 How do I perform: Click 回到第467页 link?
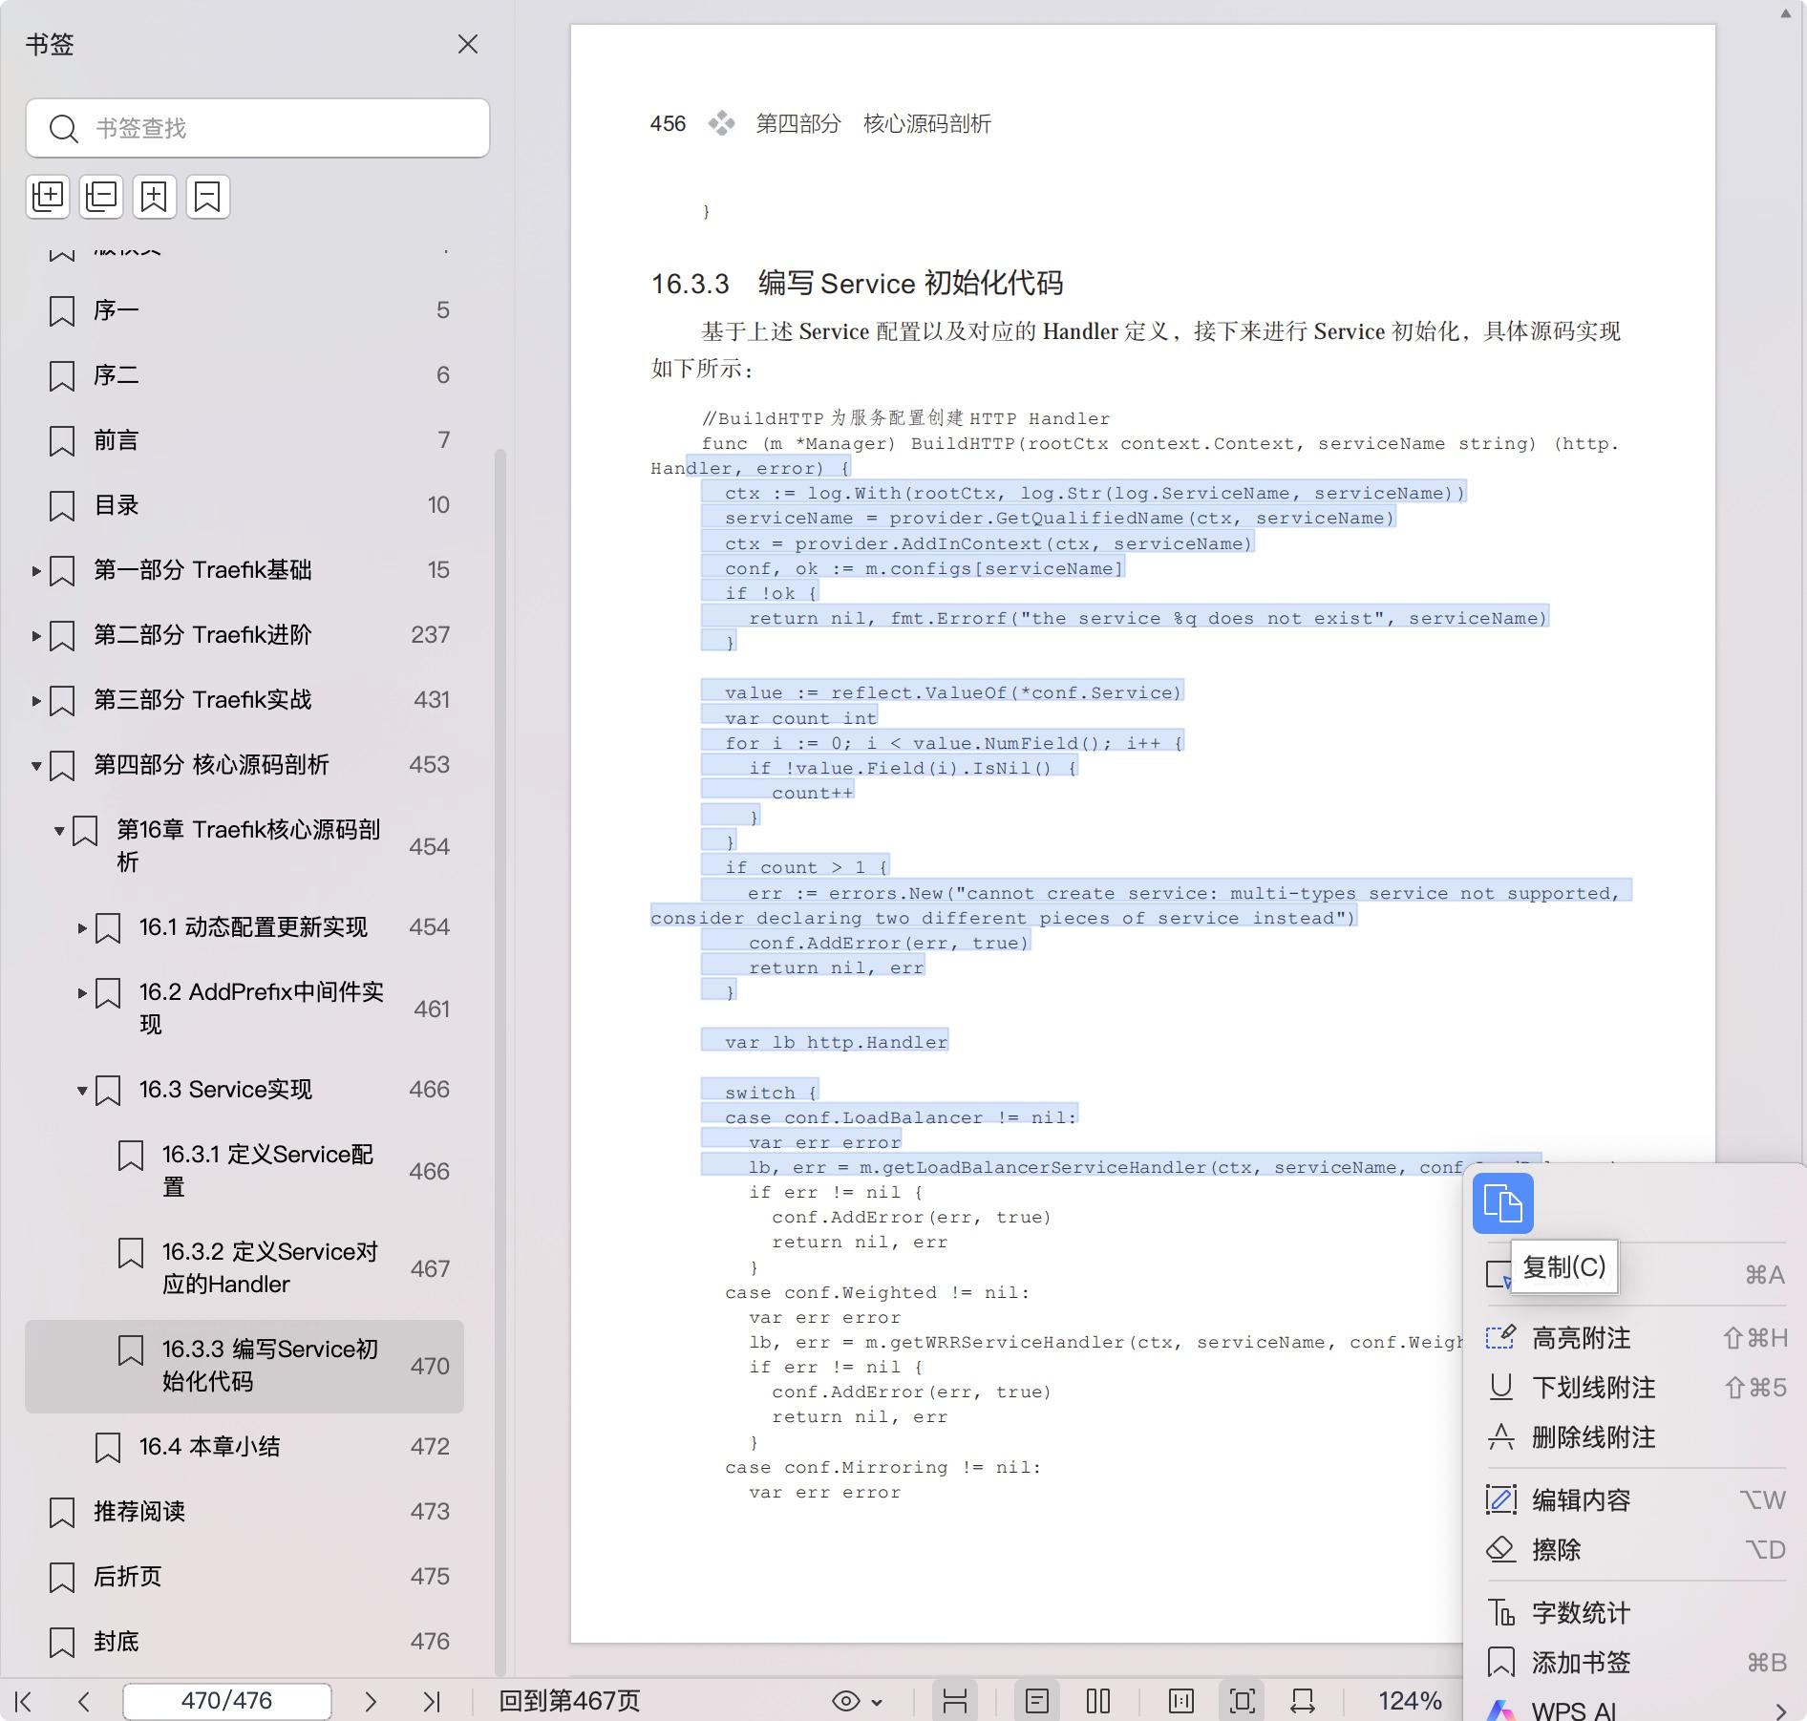569,1701
